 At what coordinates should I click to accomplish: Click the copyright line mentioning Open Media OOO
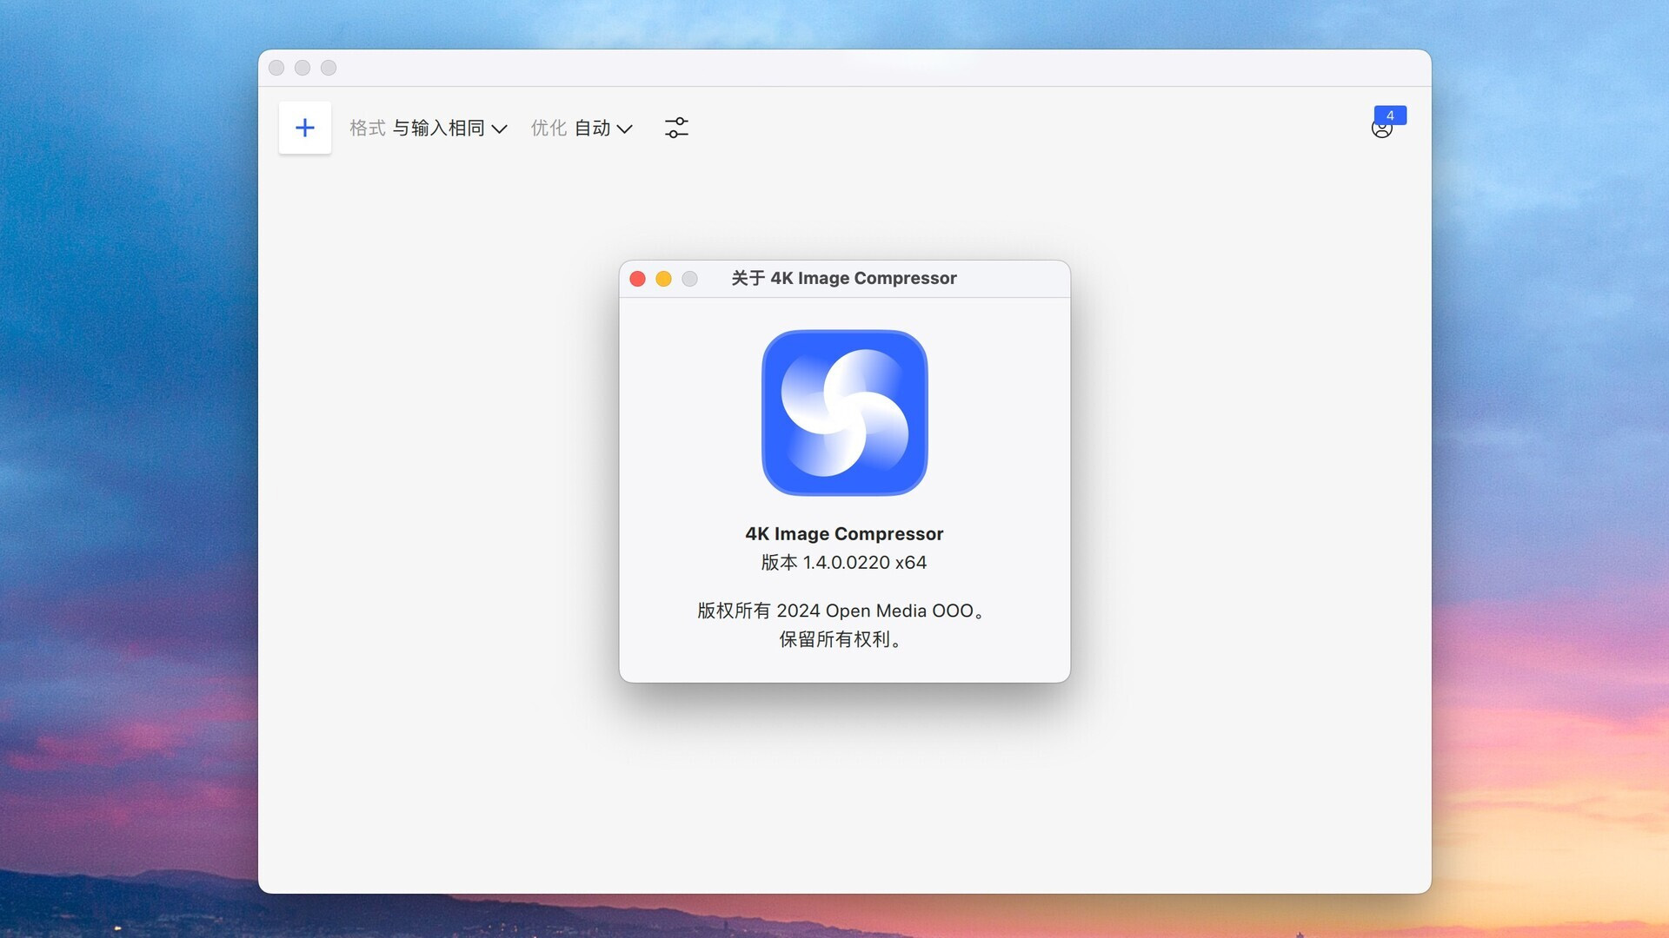[x=839, y=611]
